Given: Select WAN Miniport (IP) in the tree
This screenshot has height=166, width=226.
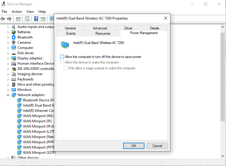Looking at the screenshot, I should click(37, 121).
